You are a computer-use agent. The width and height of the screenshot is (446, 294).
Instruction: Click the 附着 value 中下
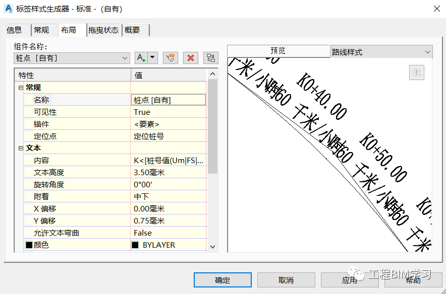(x=169, y=197)
